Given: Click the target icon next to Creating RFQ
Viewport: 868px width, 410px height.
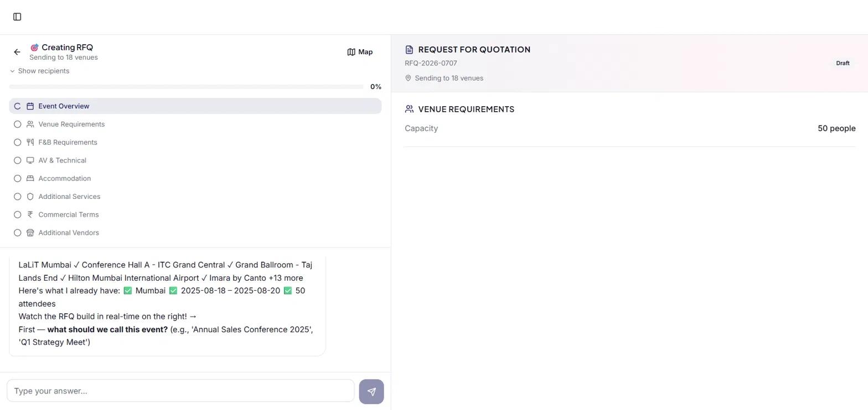Looking at the screenshot, I should click(x=34, y=48).
